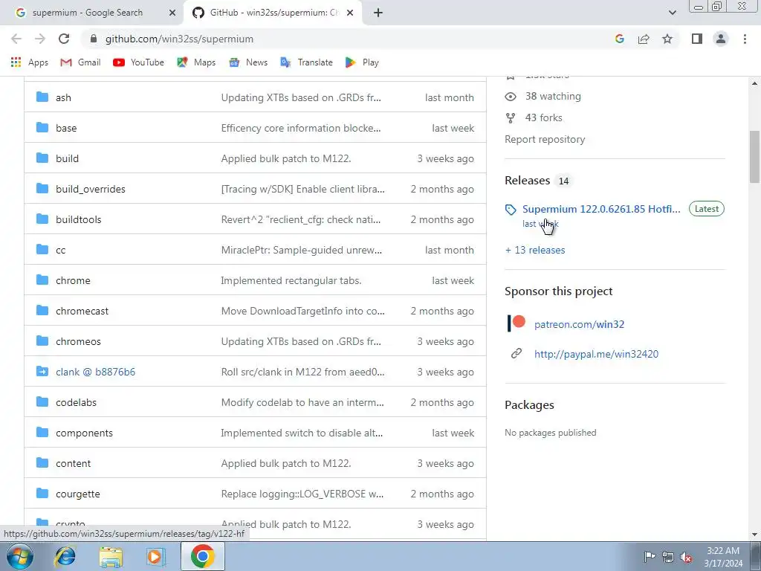Open the codelabs folder

point(76,402)
